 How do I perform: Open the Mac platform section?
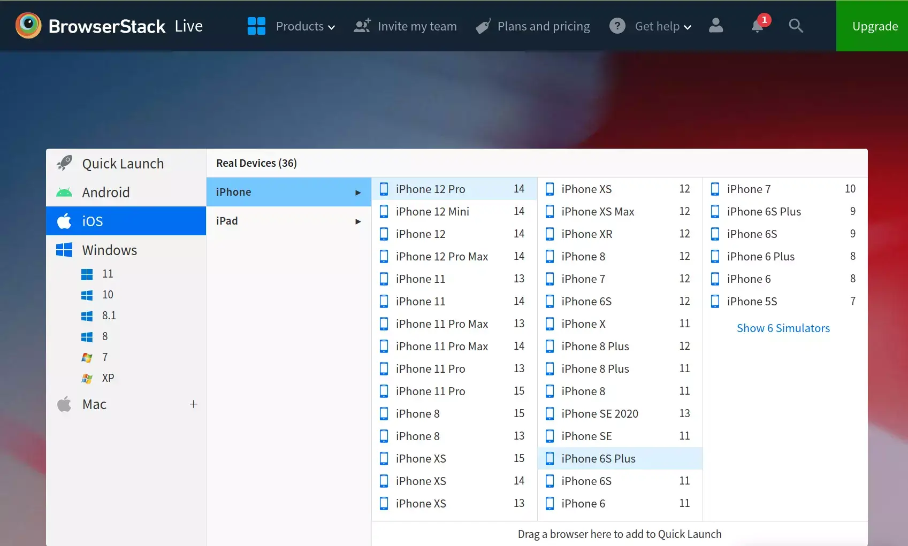94,404
